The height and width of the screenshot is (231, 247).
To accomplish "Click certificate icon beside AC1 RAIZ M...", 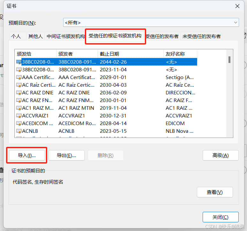I will pos(19,108).
